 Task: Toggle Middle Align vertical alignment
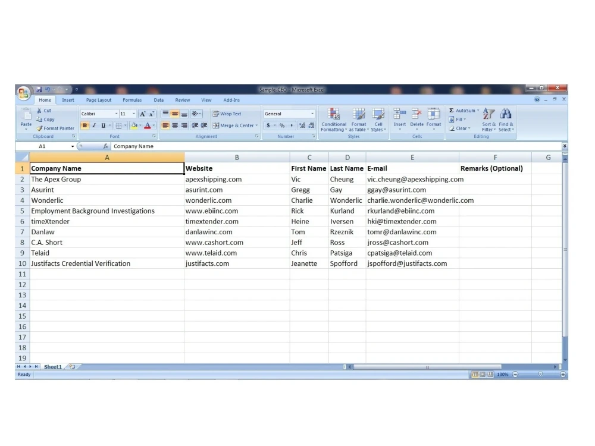pyautogui.click(x=174, y=114)
